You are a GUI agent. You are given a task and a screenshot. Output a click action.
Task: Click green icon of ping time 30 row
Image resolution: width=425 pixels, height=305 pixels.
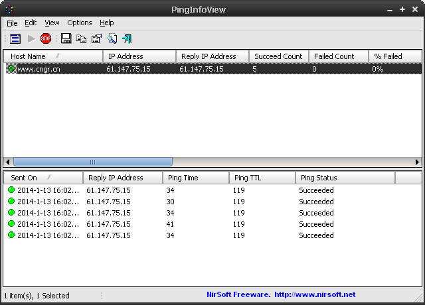tap(11, 201)
